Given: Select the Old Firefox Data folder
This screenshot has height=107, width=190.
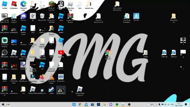Looking at the screenshot, I should click(14, 79).
